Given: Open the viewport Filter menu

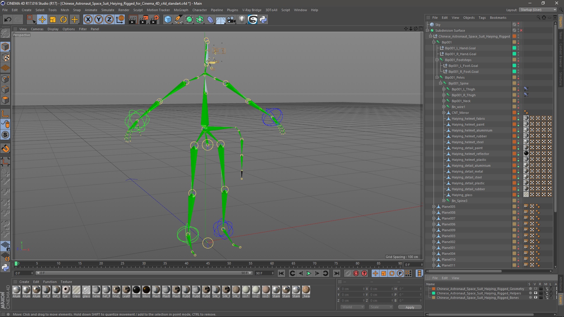Looking at the screenshot, I should coord(83,29).
